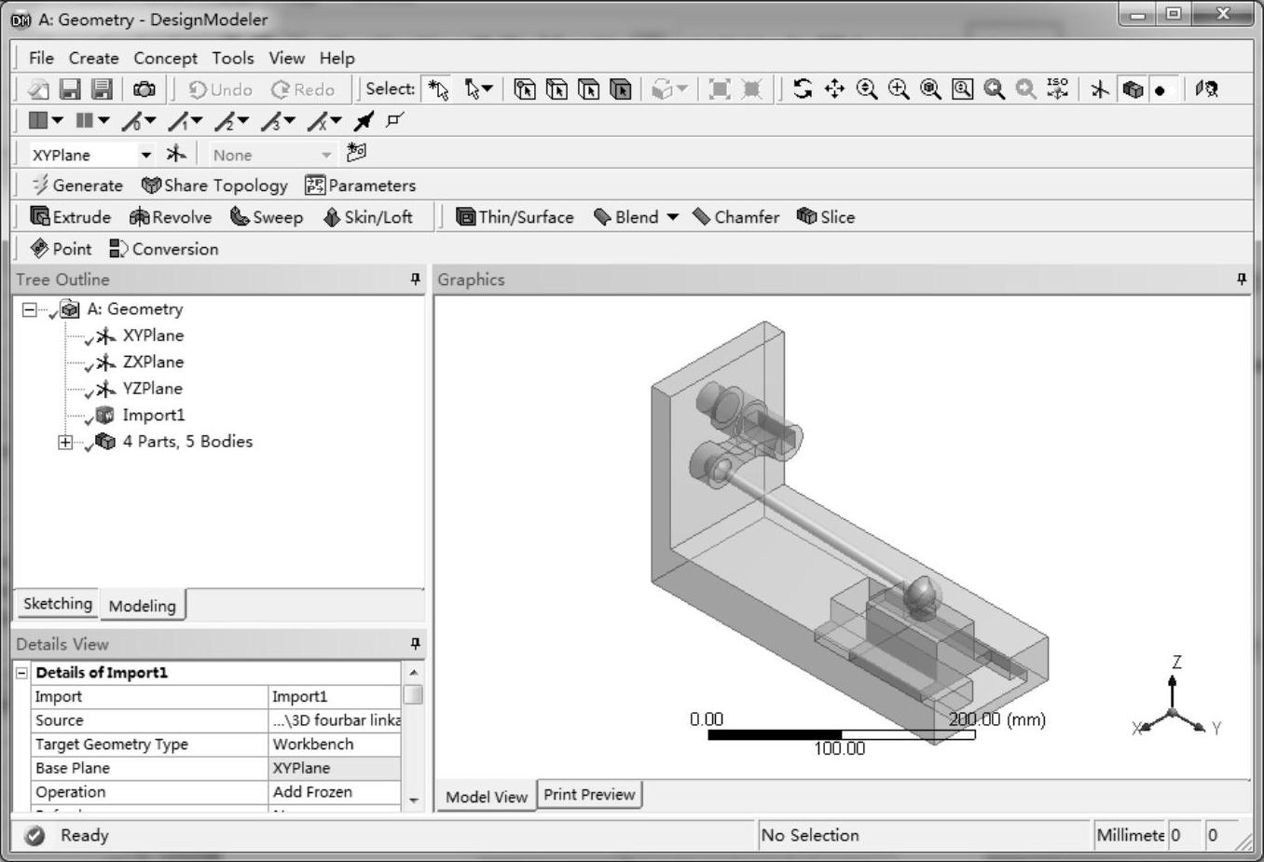
Task: Open the XYPlane active plane dropdown
Action: [145, 155]
